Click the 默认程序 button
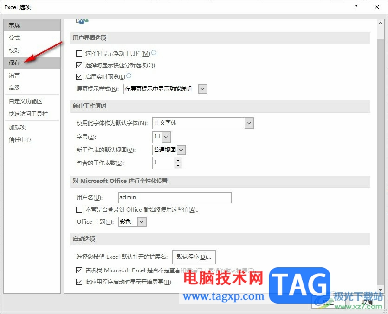 pyautogui.click(x=194, y=257)
